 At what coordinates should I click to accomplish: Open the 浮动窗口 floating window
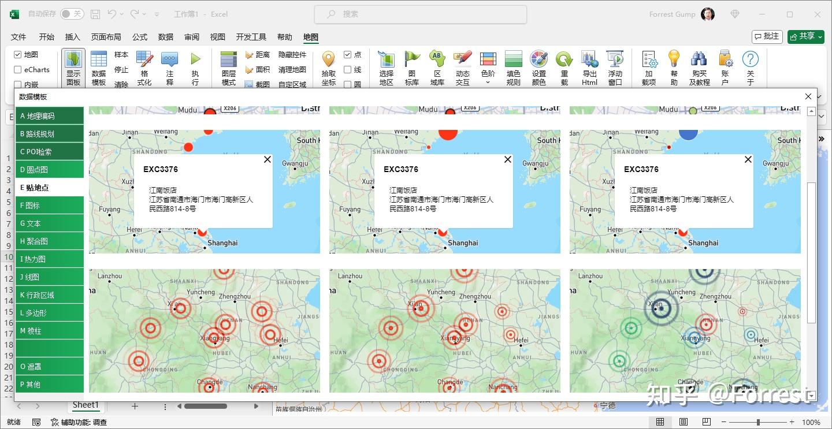pyautogui.click(x=615, y=68)
